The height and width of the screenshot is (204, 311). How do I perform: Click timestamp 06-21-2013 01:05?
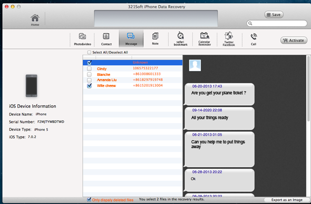[207, 135]
